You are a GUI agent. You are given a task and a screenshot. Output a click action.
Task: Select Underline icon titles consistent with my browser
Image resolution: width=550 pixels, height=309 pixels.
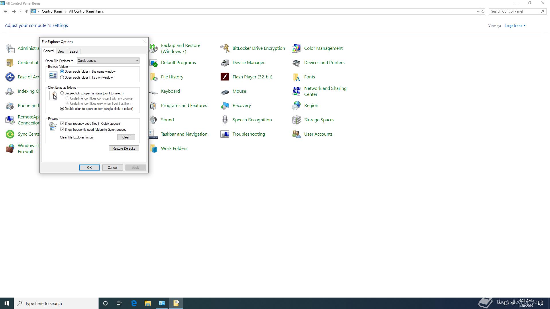pos(100,98)
